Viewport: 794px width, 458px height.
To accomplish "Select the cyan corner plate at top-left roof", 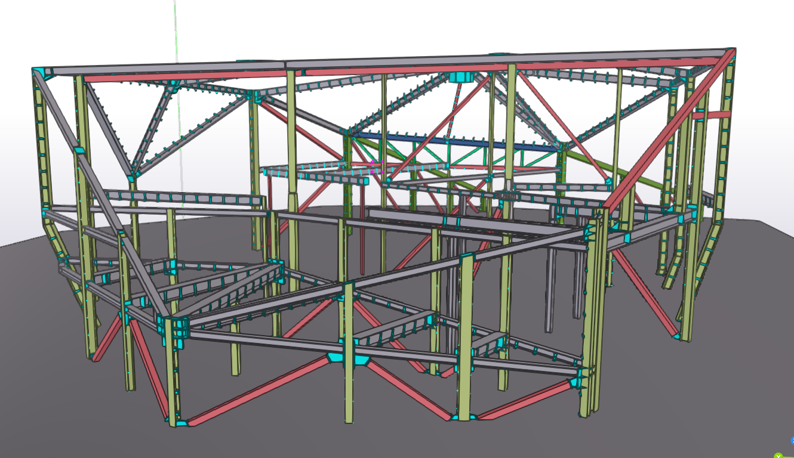I will [43, 73].
